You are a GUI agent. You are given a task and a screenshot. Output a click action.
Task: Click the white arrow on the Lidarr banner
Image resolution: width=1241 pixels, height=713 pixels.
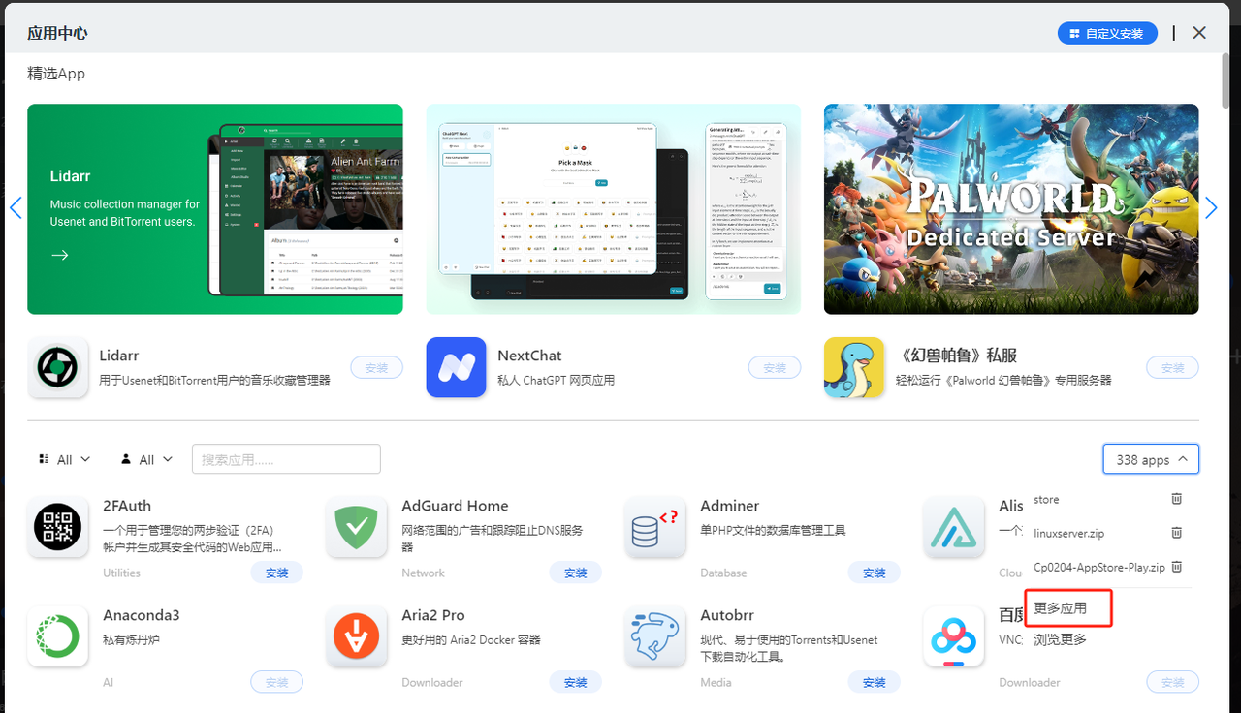(x=60, y=255)
